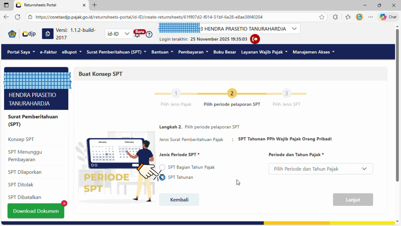
Task: Open Pilih Periode dan Tahun Pajak dropdown
Action: pos(321,169)
